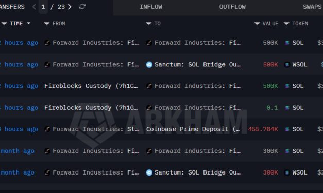Open sender Forward Industries in 500K SOL row
This screenshot has width=323, height=193.
pos(96,43)
